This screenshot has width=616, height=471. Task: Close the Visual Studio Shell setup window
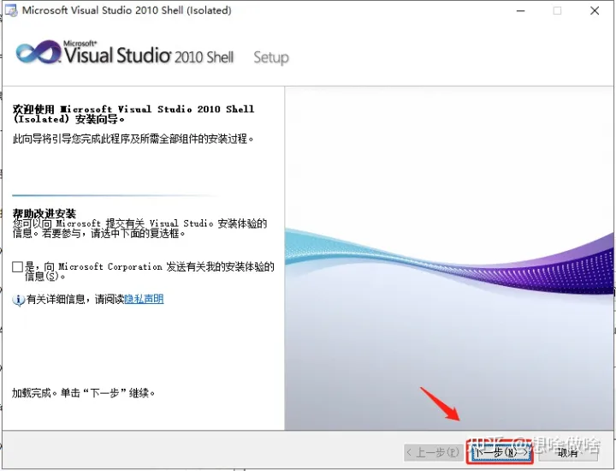[595, 10]
